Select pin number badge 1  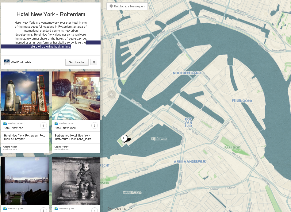[43, 126]
